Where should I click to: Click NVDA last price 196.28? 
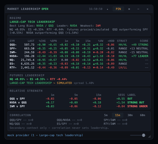click(29, 56)
